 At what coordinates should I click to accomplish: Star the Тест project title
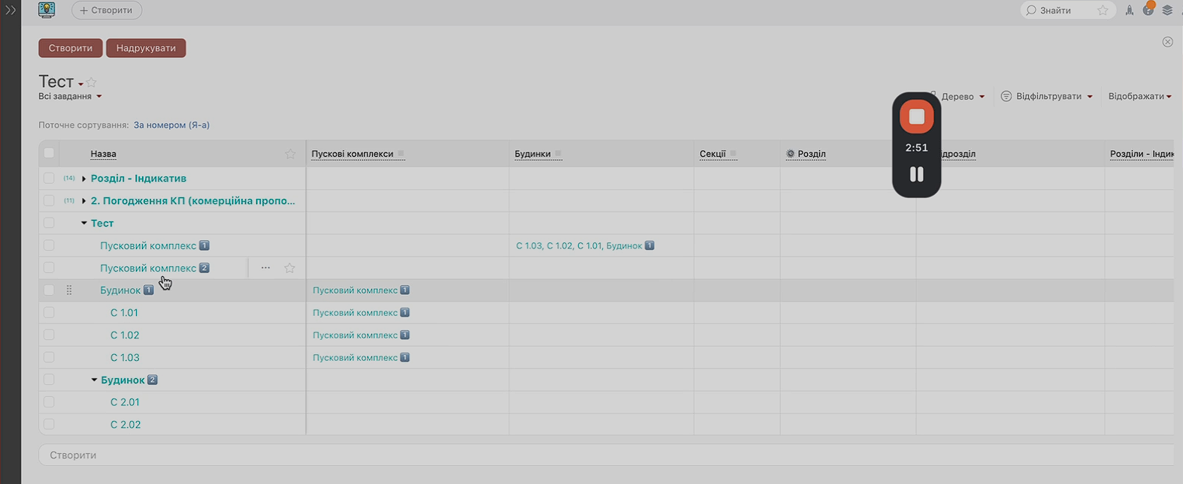(x=91, y=83)
